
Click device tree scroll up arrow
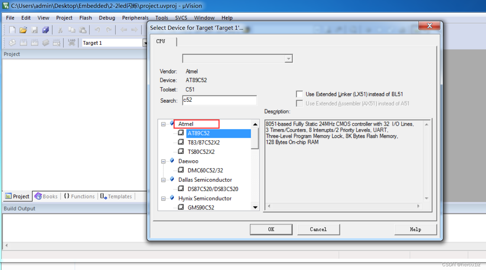(255, 124)
